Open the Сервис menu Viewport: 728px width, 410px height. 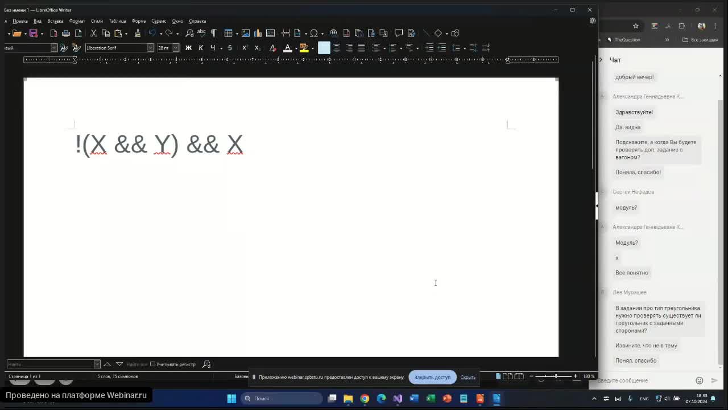pos(159,21)
